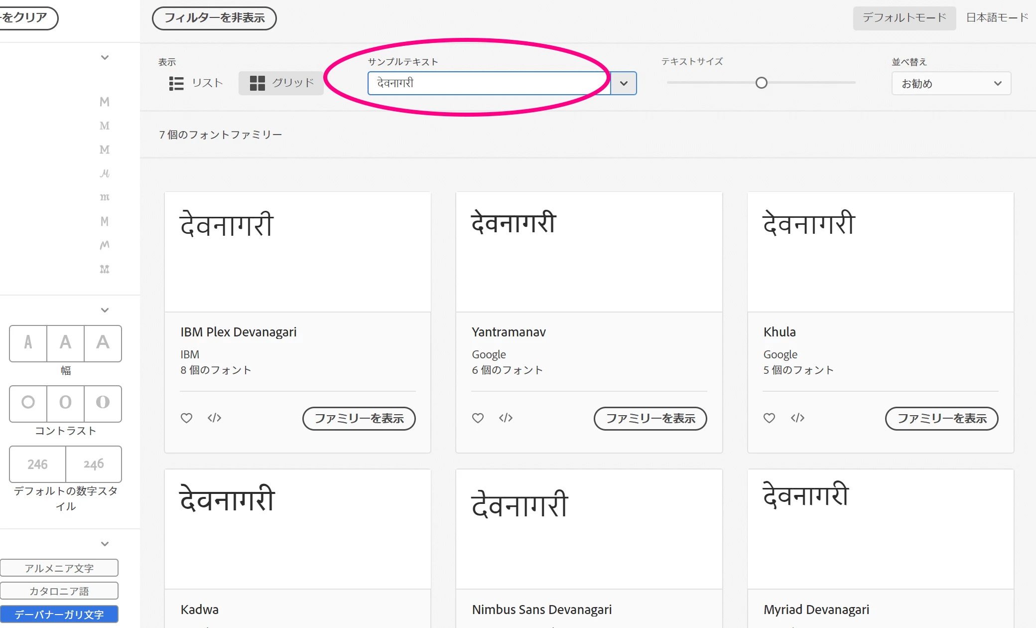Select the blackletter m classification icon
Screen dimensions: 1036x628
pos(105,197)
